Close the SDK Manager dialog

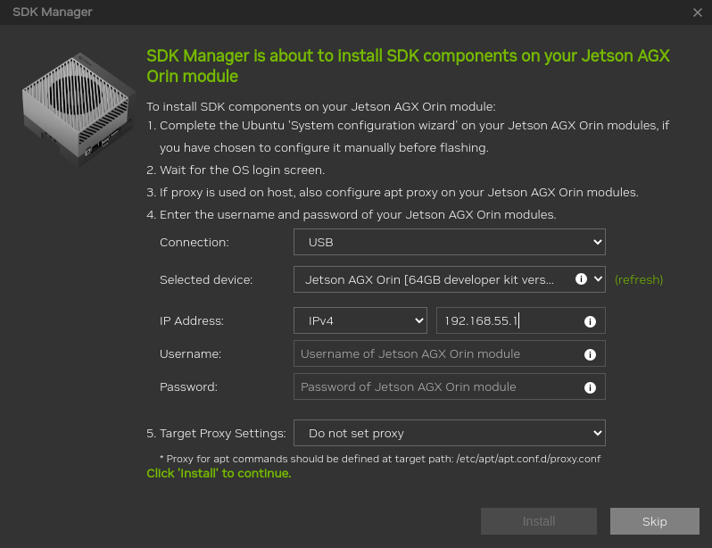tap(698, 12)
